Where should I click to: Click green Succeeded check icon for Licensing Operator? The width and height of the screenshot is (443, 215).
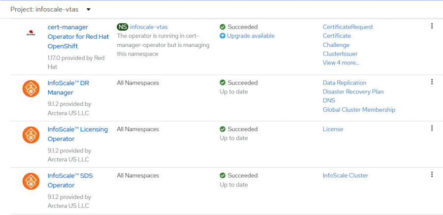point(222,129)
